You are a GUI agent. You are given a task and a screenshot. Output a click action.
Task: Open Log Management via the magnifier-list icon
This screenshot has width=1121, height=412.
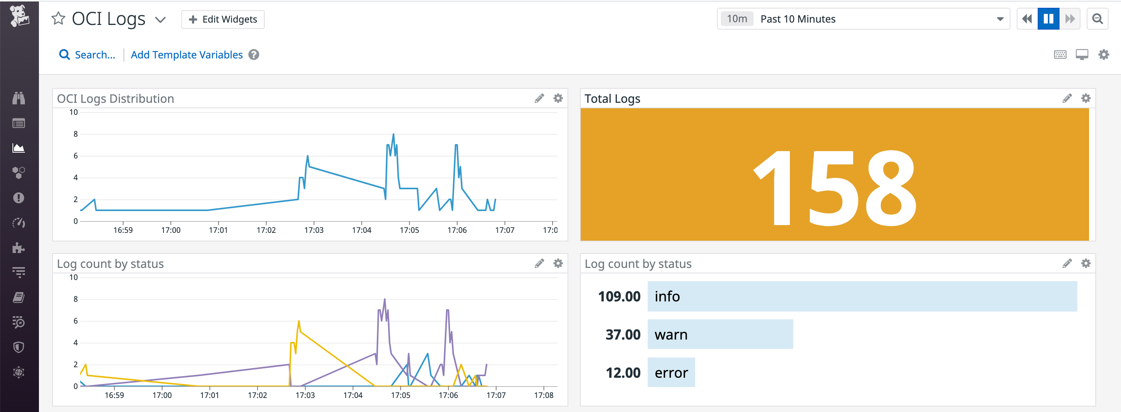click(19, 322)
